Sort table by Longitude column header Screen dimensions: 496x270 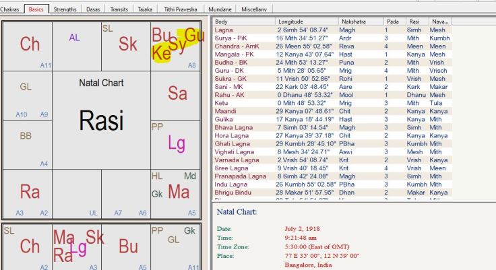tap(290, 22)
